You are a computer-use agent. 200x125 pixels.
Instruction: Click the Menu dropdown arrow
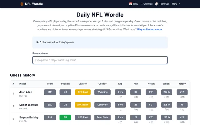click(179, 4)
